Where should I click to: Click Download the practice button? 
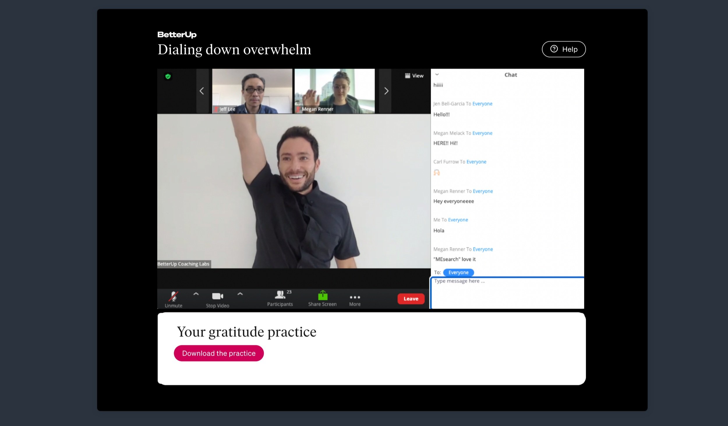click(219, 353)
